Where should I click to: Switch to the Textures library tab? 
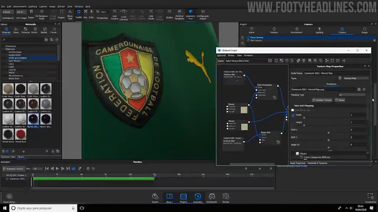[x=25, y=30]
